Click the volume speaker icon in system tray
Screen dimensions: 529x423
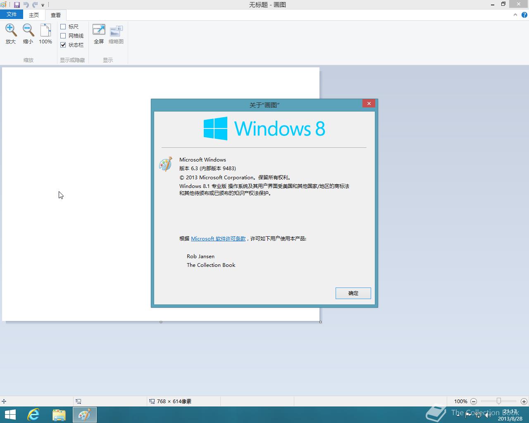click(488, 415)
